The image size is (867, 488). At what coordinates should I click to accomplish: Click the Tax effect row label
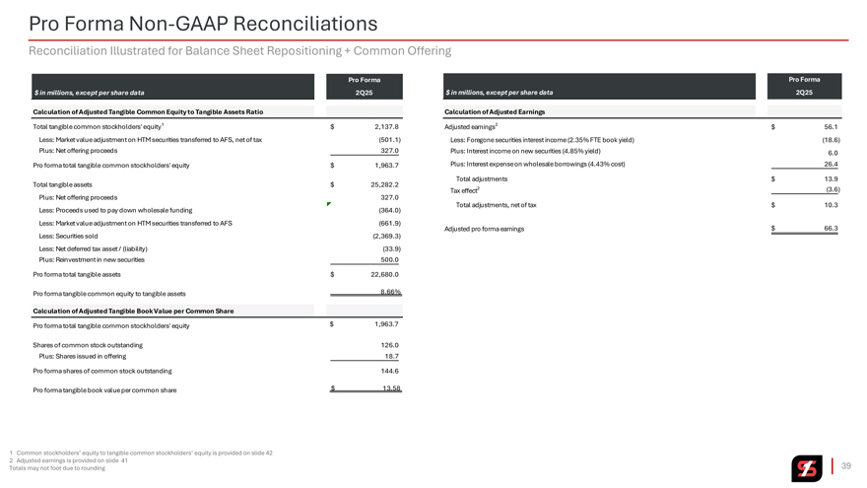point(463,190)
